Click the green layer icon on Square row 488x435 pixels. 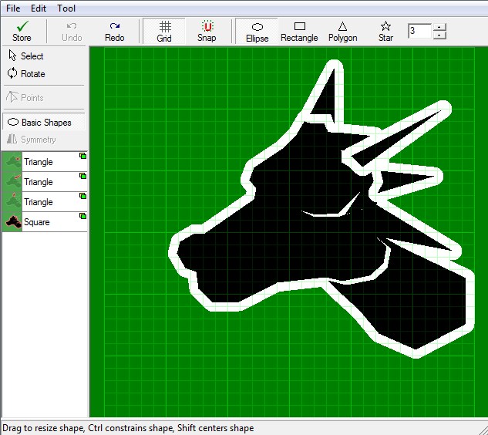coord(82,216)
